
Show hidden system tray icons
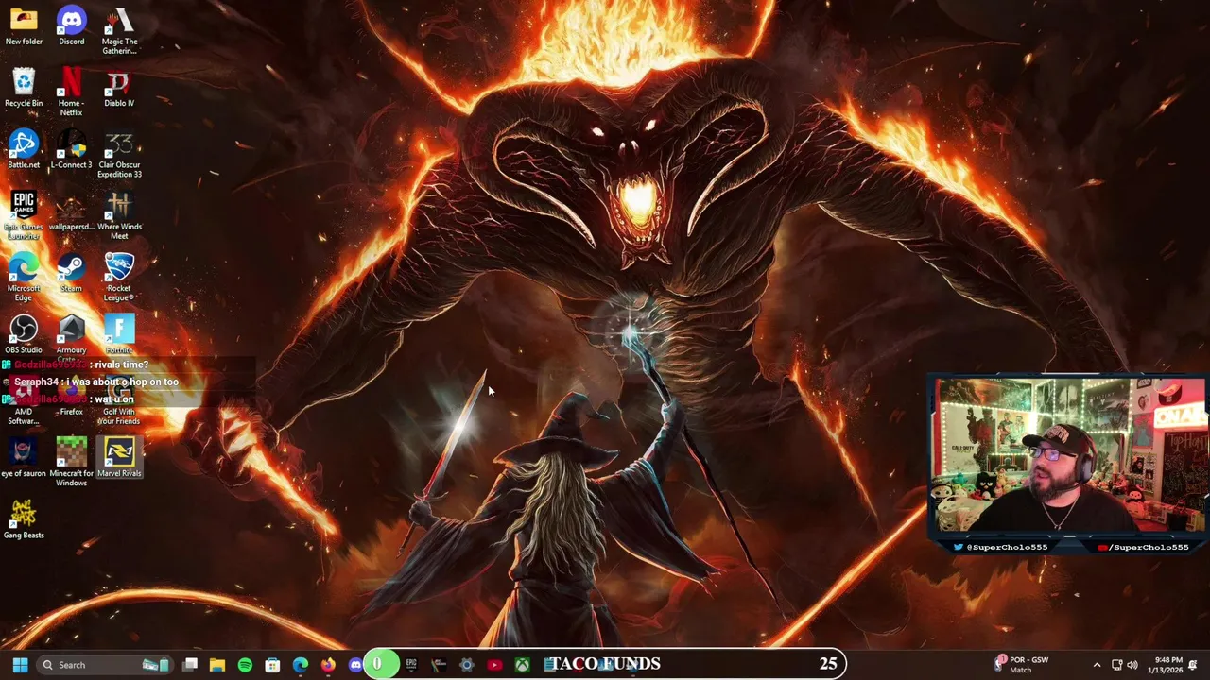click(x=1097, y=665)
